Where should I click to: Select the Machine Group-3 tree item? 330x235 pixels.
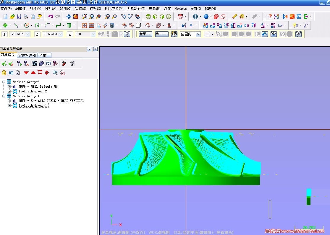point(26,82)
